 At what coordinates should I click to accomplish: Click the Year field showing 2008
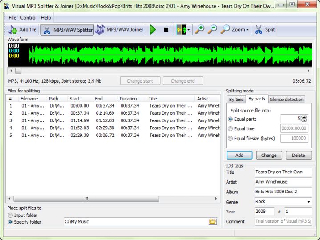coord(264,211)
